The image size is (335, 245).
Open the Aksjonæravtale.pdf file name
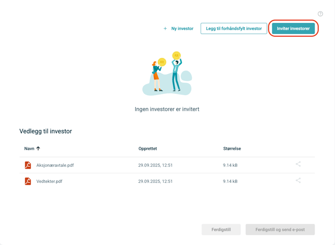55,165
